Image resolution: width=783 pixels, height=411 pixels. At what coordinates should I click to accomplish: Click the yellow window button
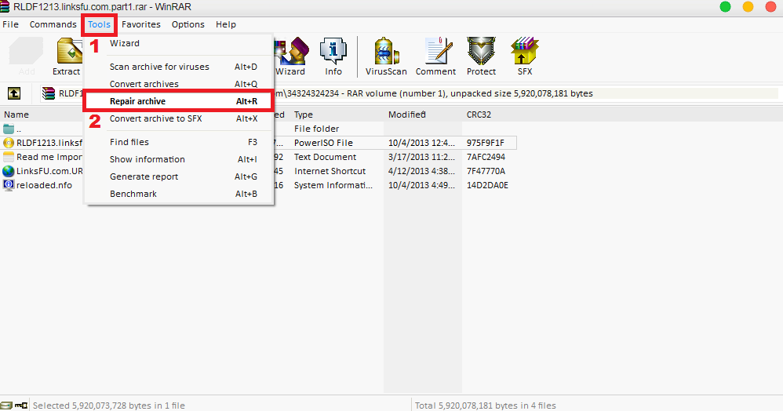[x=748, y=6]
